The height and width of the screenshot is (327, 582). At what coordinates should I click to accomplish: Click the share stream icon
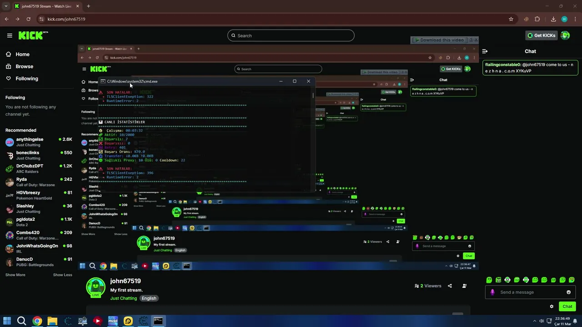click(450, 286)
